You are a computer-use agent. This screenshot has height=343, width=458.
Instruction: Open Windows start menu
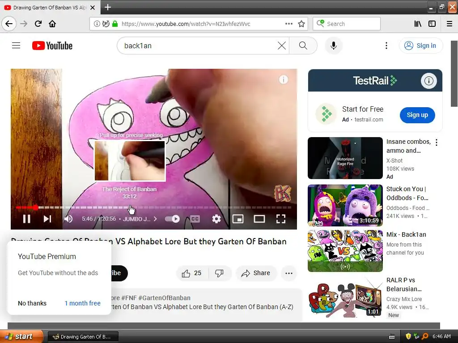[21, 336]
